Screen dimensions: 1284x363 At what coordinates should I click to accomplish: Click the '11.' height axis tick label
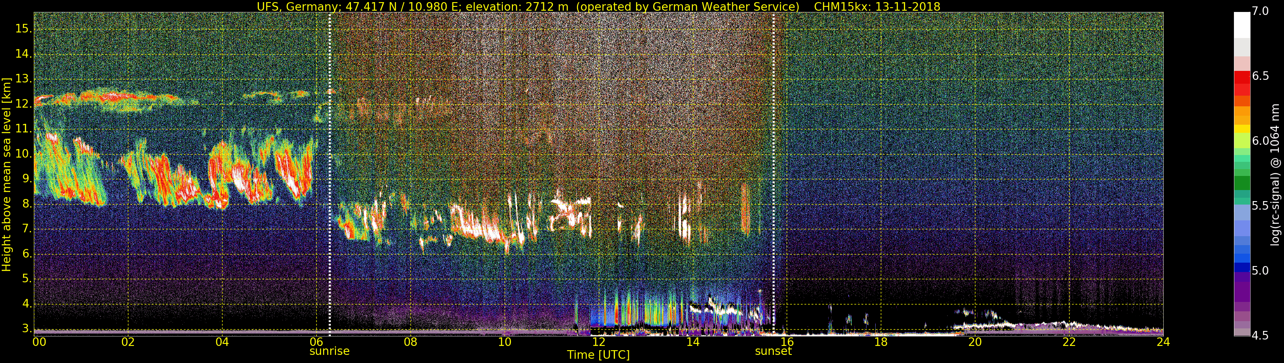coord(24,129)
